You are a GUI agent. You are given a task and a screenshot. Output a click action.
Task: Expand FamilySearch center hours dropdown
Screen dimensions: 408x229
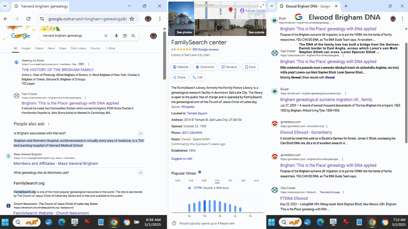210,139
